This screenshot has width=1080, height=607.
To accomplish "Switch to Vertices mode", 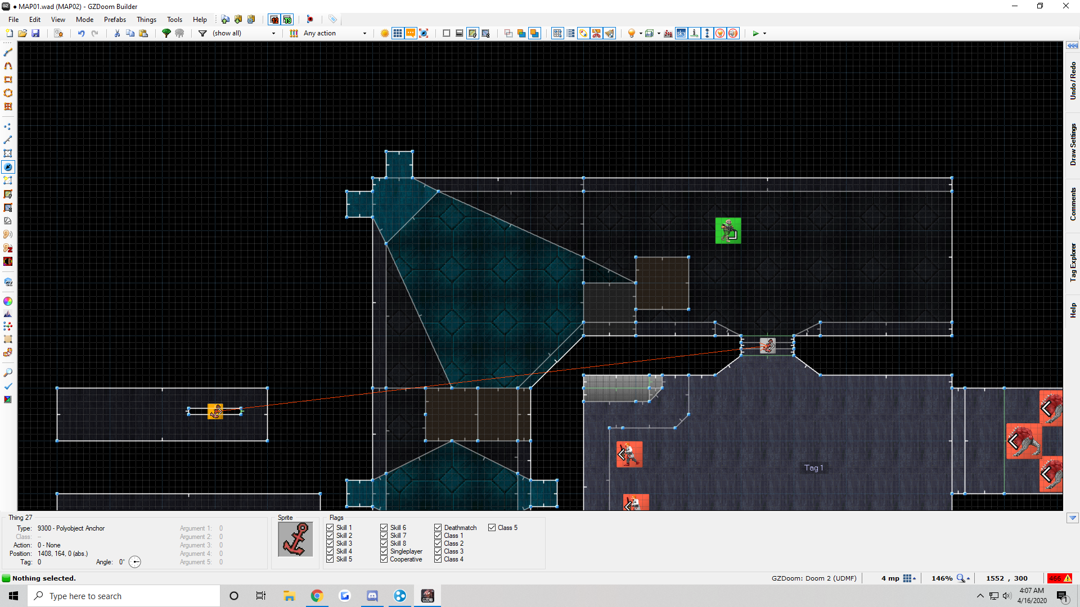I will [x=8, y=126].
